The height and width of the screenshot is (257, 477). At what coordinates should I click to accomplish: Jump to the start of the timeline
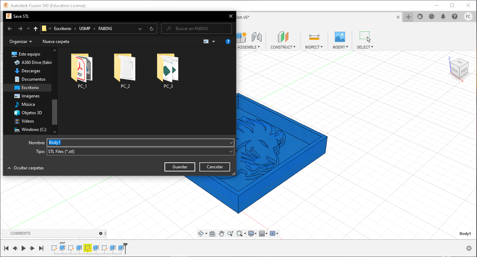tap(6, 248)
